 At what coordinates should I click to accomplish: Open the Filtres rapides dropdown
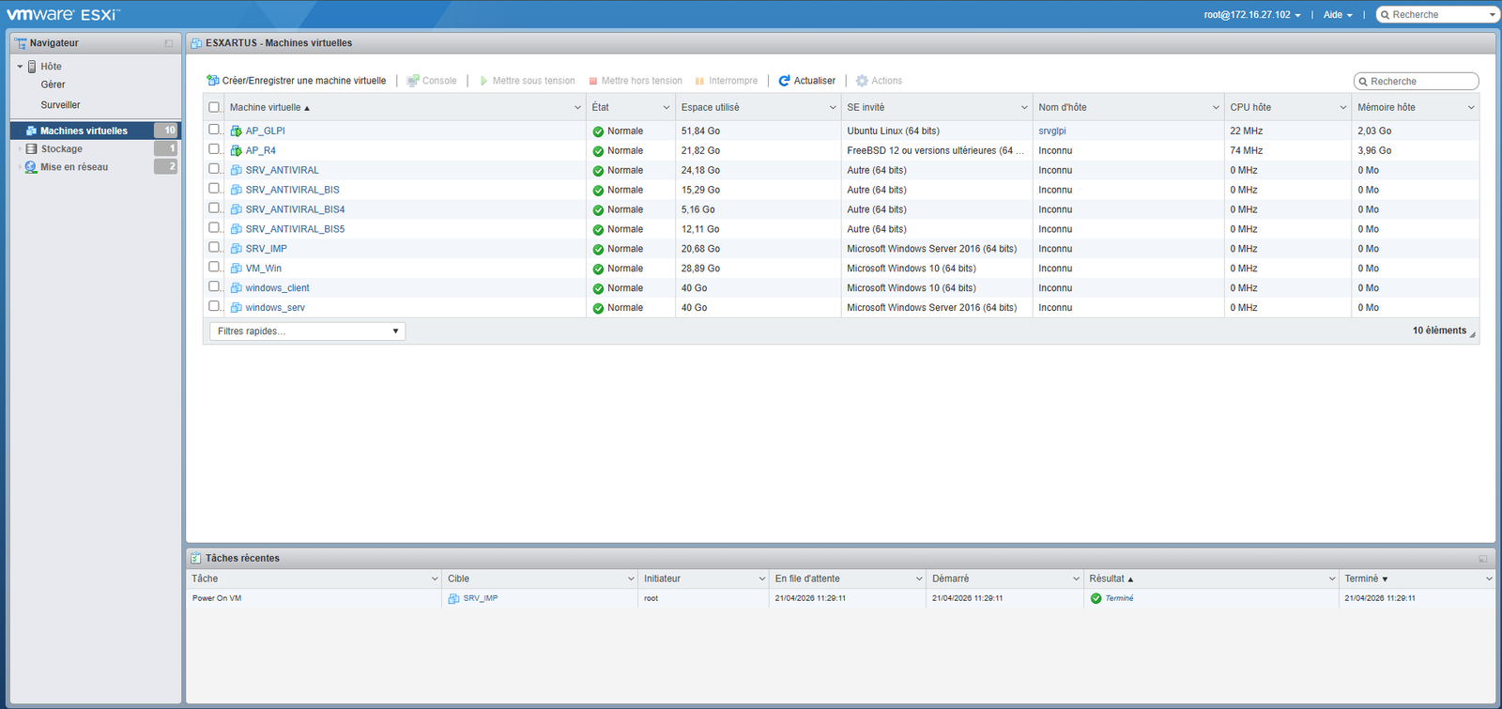pyautogui.click(x=308, y=331)
